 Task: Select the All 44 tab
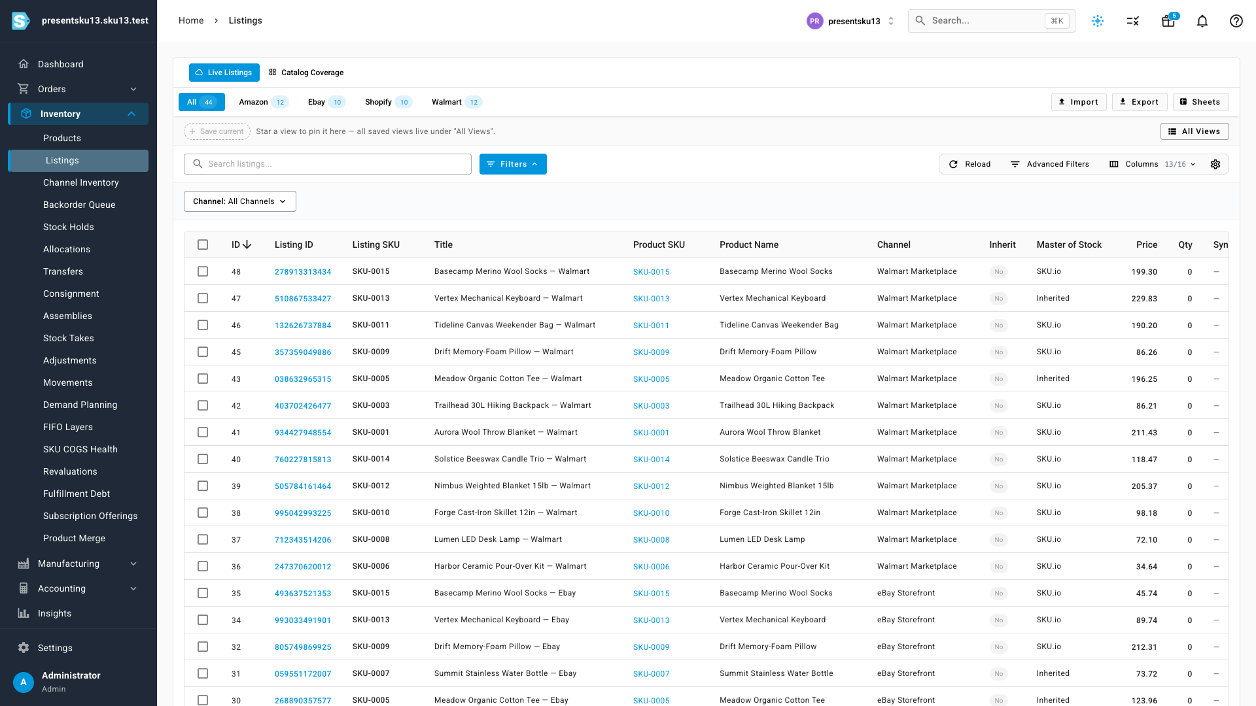coord(201,102)
